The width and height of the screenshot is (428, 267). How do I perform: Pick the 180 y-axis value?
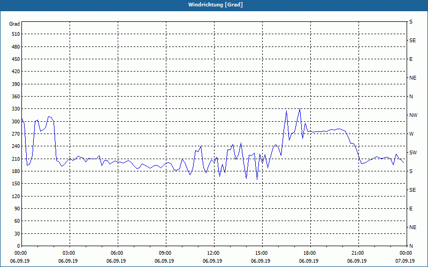point(16,171)
